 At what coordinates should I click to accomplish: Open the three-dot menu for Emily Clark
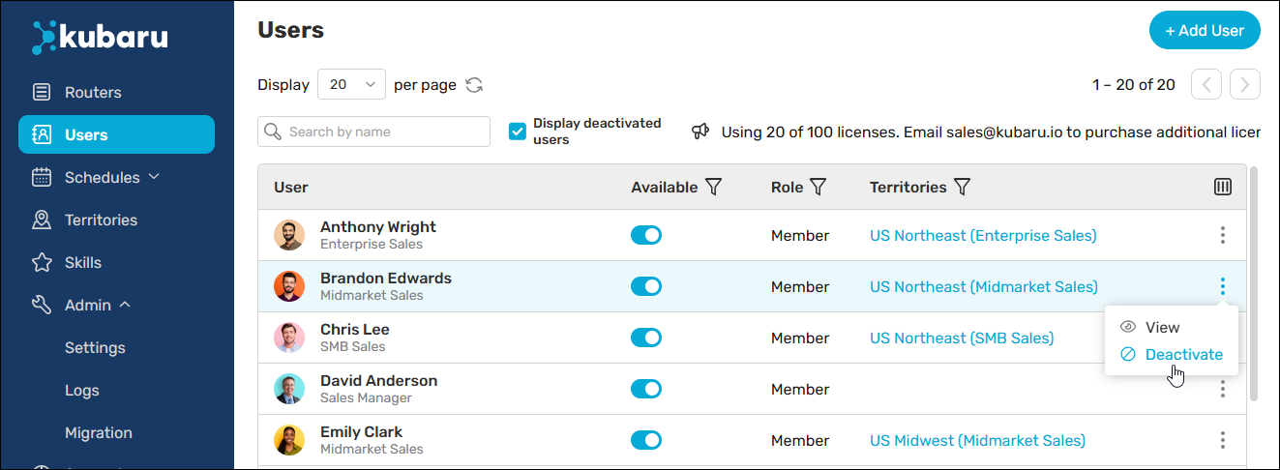click(1223, 440)
